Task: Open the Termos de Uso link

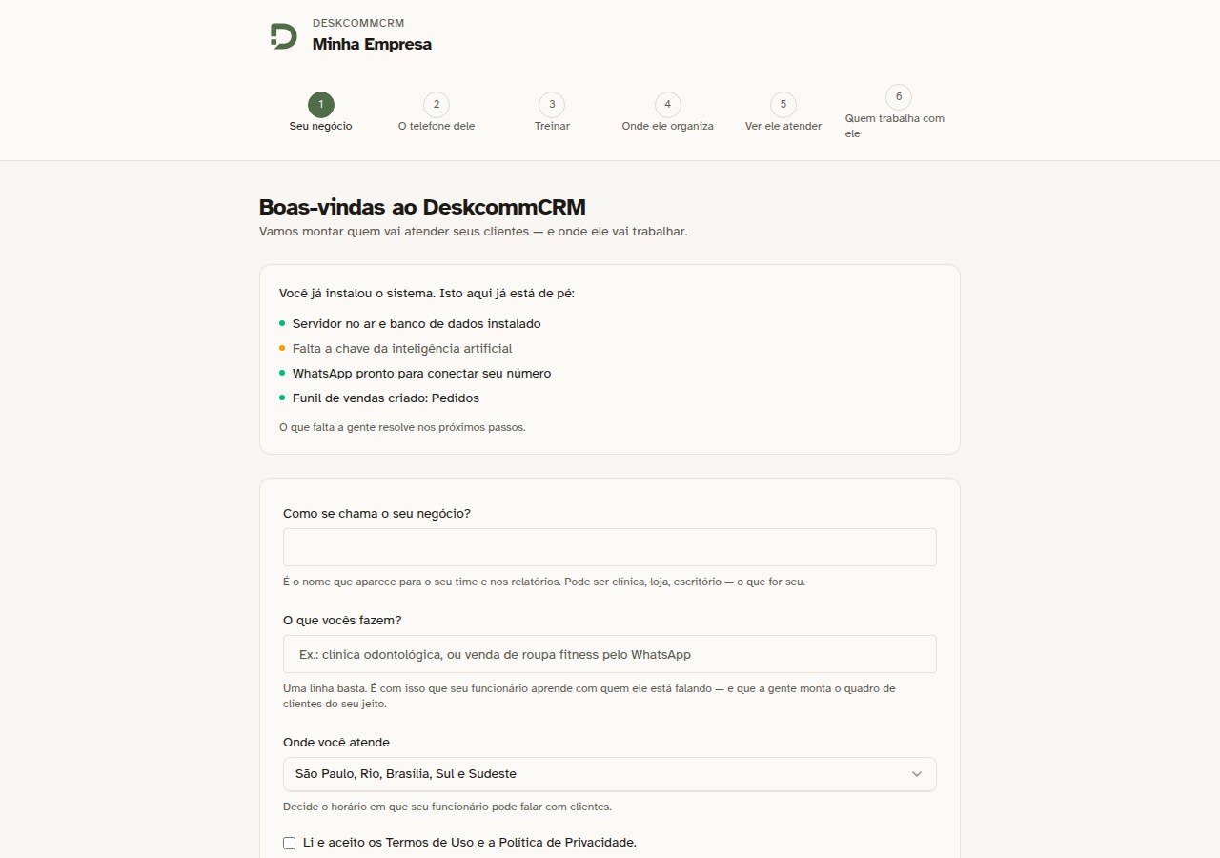Action: (x=430, y=843)
